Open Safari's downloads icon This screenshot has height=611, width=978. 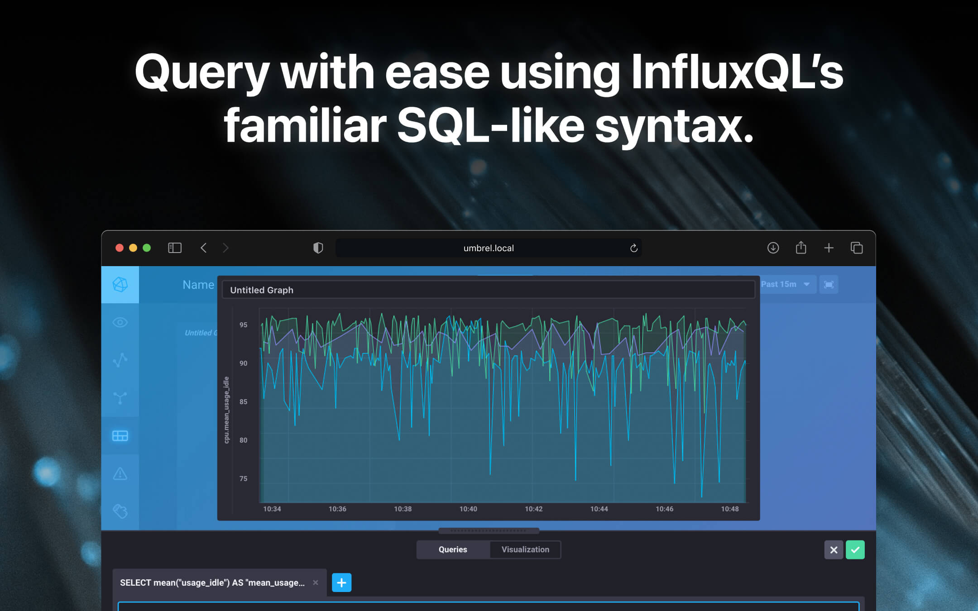click(x=773, y=248)
